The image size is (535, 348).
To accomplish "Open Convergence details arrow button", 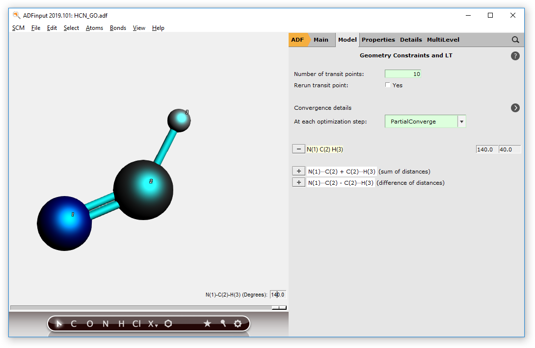I will click(x=515, y=108).
